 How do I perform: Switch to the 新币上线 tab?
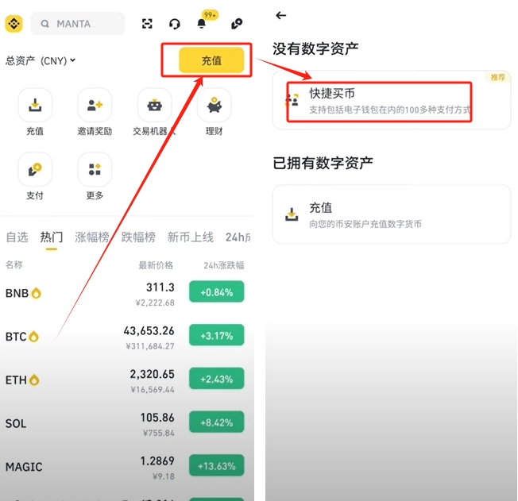pos(191,237)
